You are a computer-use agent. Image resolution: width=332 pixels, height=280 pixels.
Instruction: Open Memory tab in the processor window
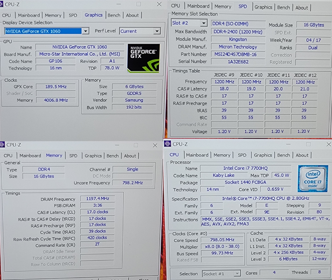click(222, 155)
